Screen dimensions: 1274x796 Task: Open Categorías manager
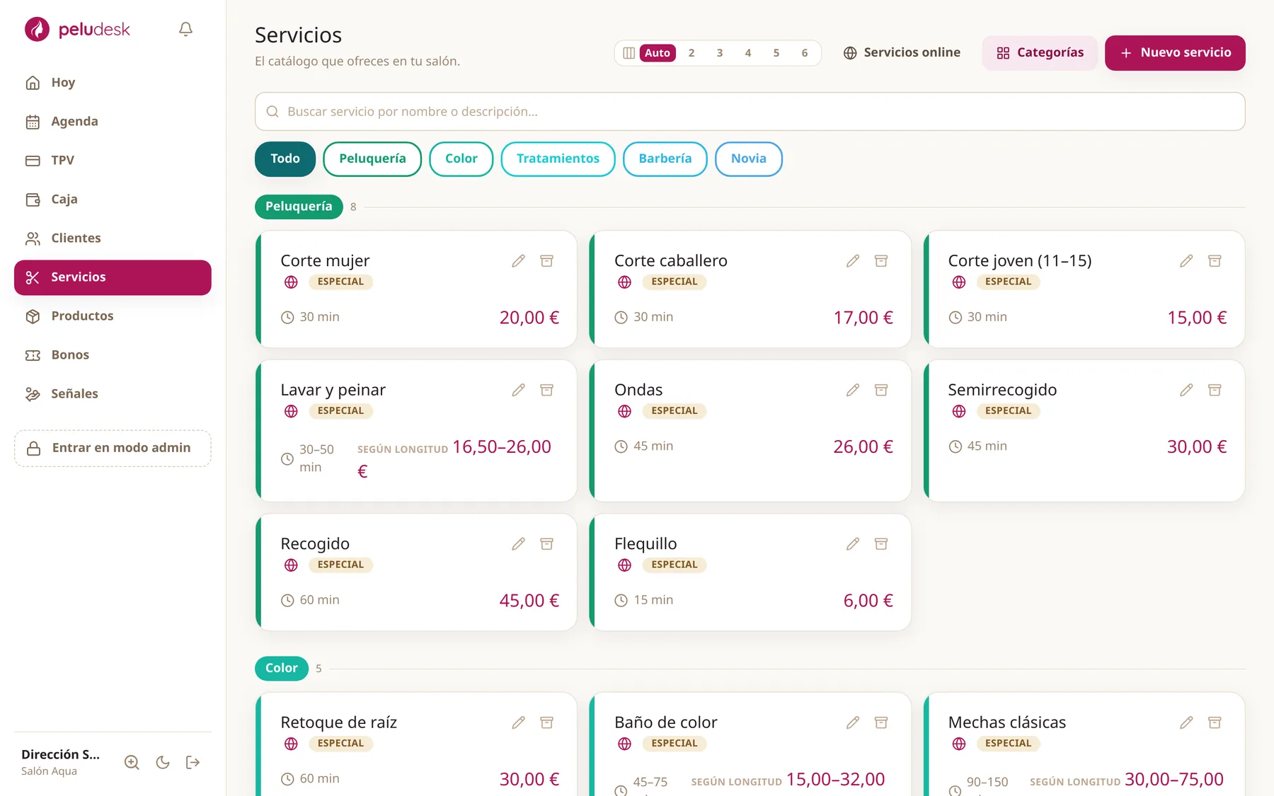click(1040, 53)
